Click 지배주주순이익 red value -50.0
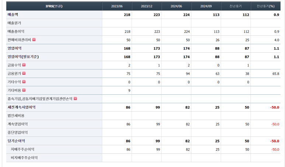 click(x=275, y=150)
